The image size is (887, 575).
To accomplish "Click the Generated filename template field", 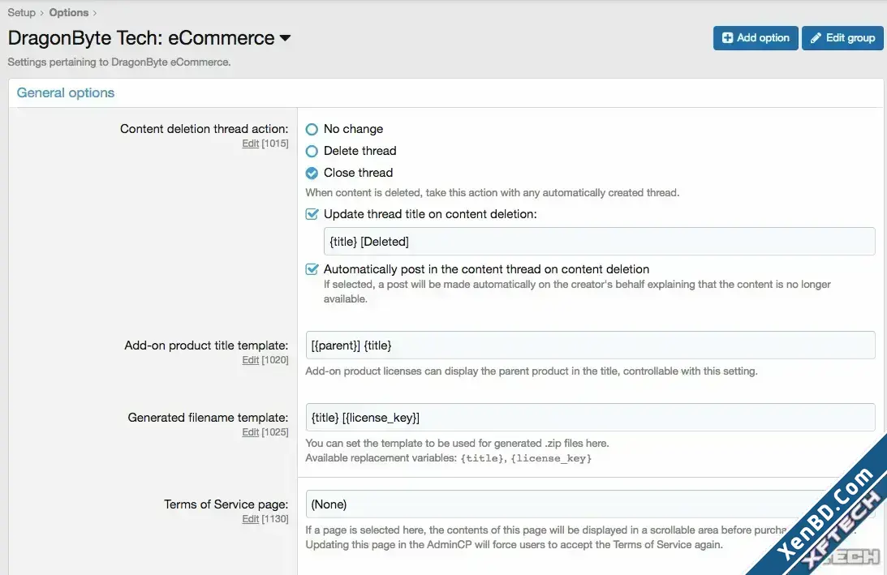I will 590,417.
